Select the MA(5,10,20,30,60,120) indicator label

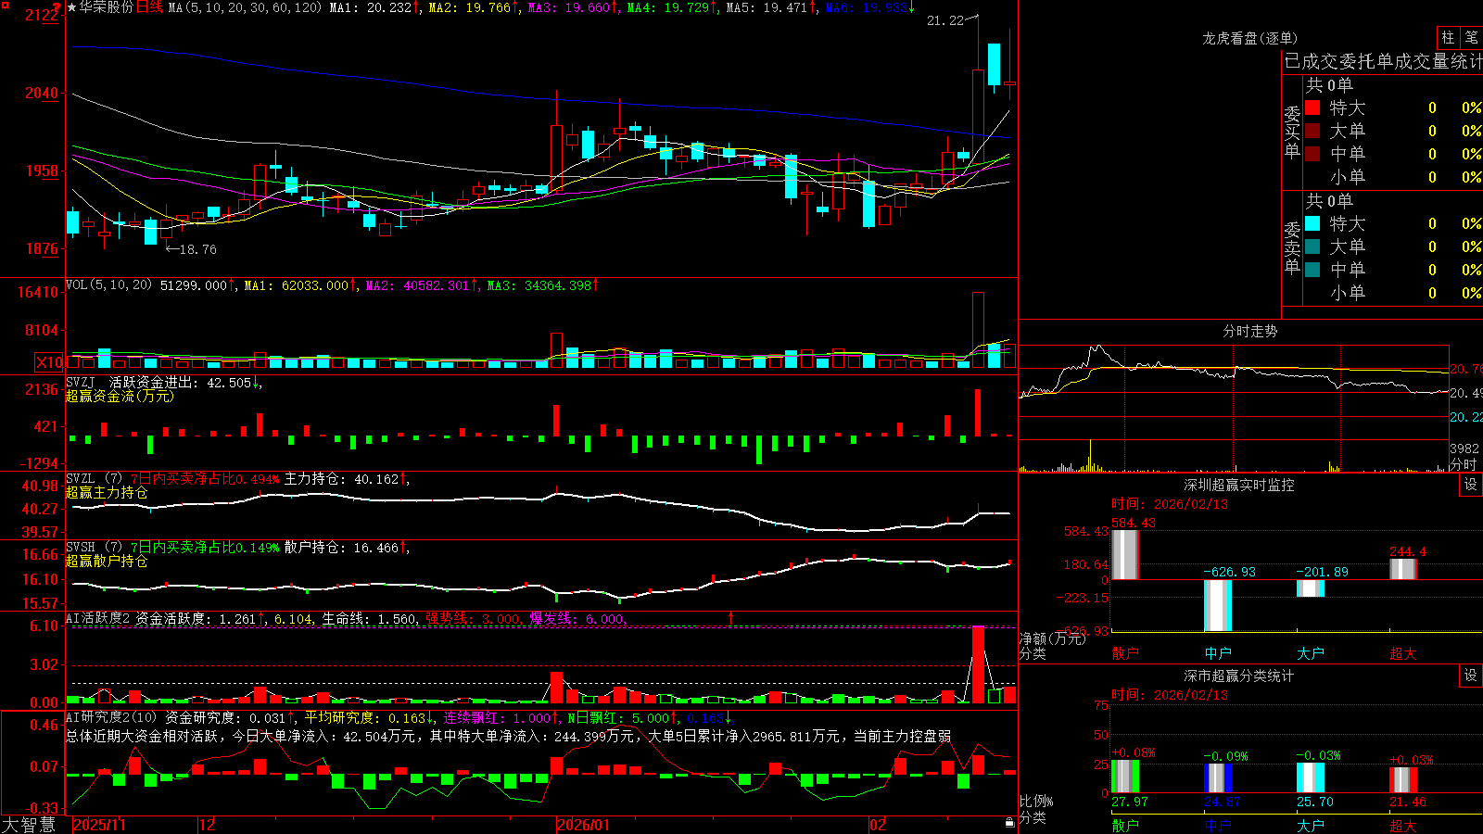click(245, 7)
